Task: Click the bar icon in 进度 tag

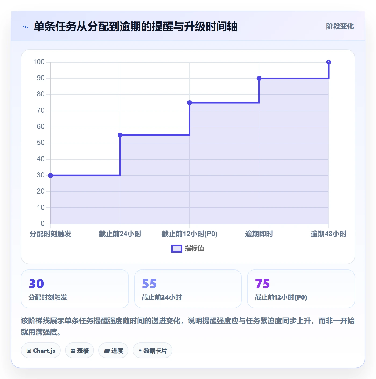Action: click(107, 351)
